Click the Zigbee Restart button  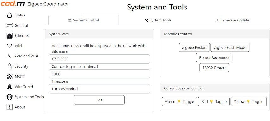pyautogui.click(x=194, y=47)
